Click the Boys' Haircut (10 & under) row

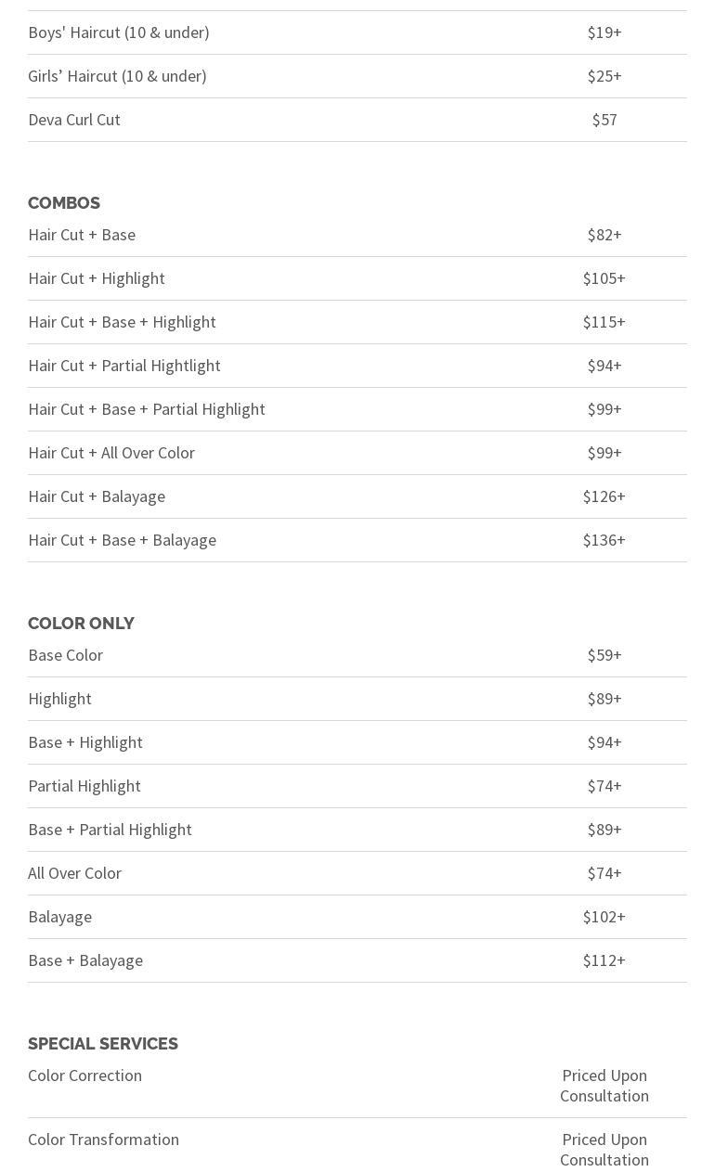point(119,32)
